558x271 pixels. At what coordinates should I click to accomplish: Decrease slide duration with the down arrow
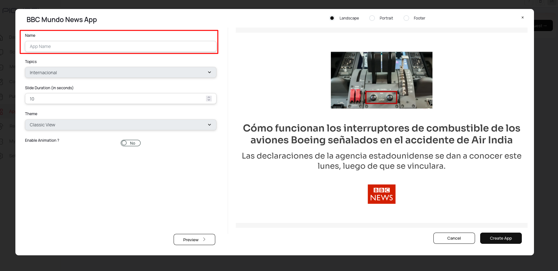click(x=209, y=100)
